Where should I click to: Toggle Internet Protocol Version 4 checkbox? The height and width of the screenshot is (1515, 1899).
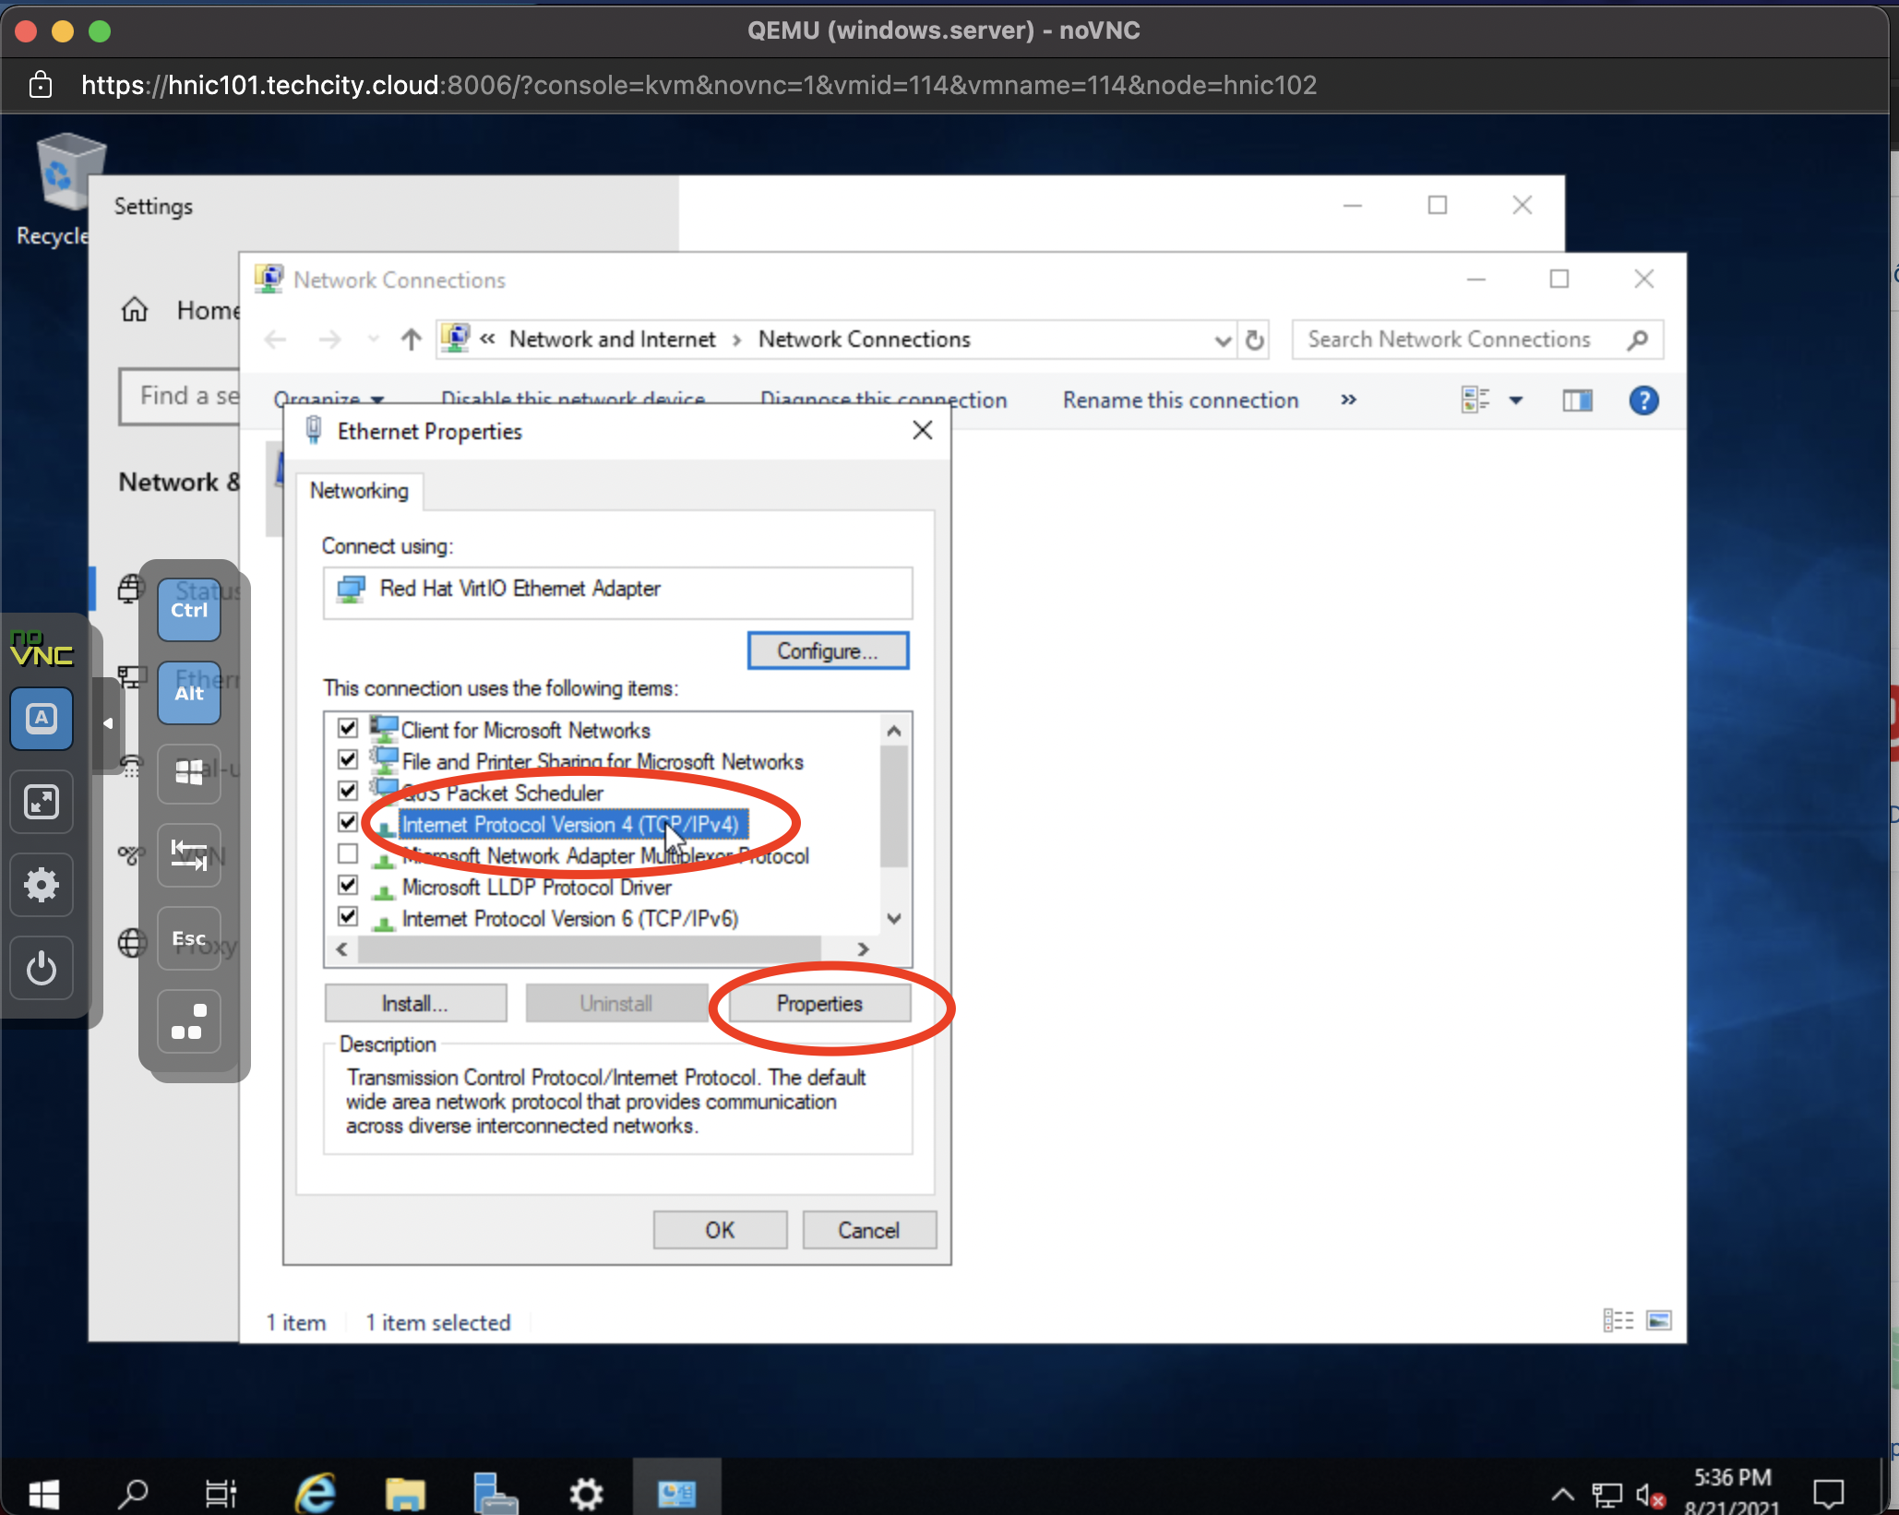tap(347, 822)
